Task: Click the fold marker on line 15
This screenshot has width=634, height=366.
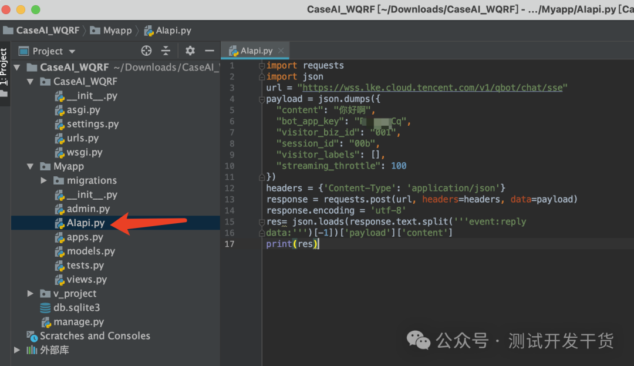Action: point(262,221)
